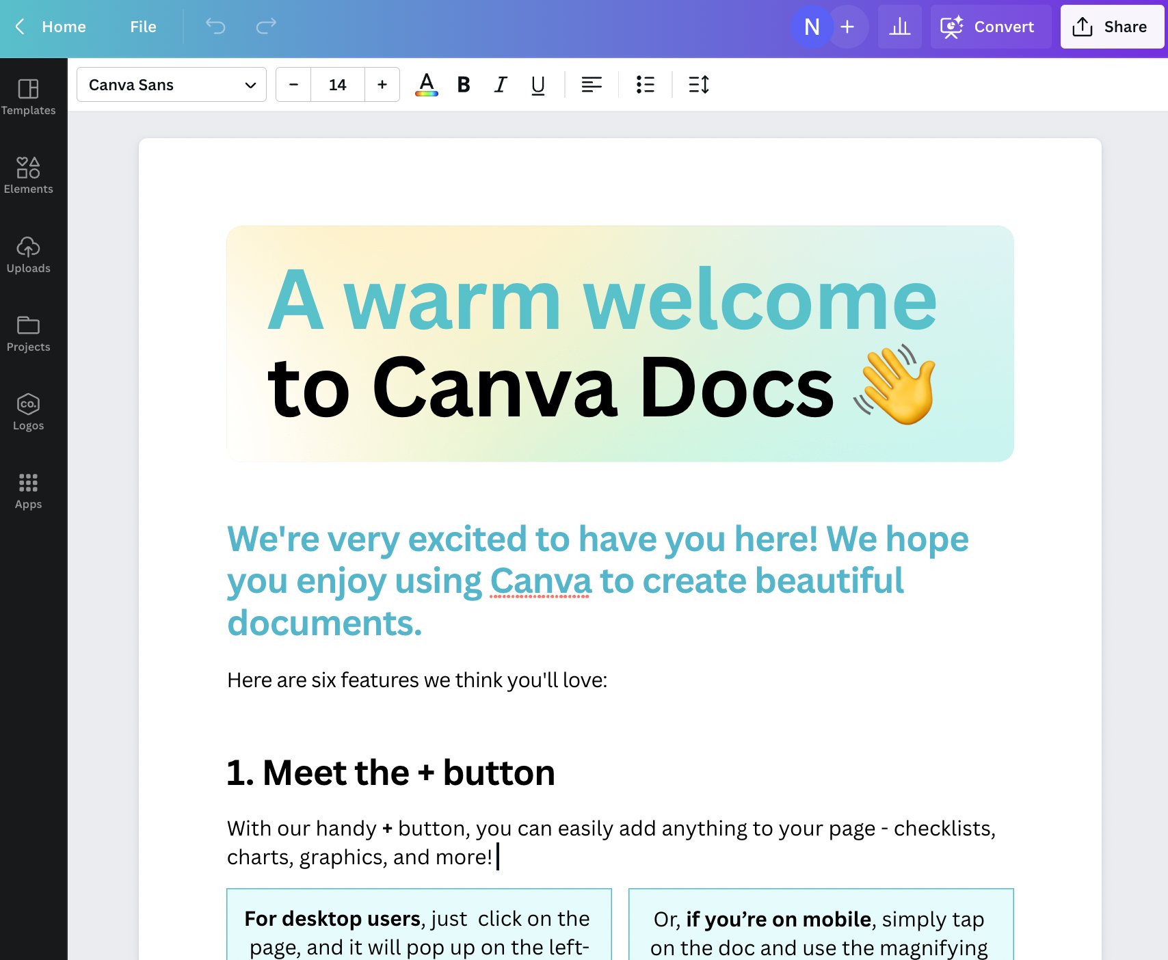The image size is (1168, 960).
Task: Open the line spacing options
Action: coord(699,84)
